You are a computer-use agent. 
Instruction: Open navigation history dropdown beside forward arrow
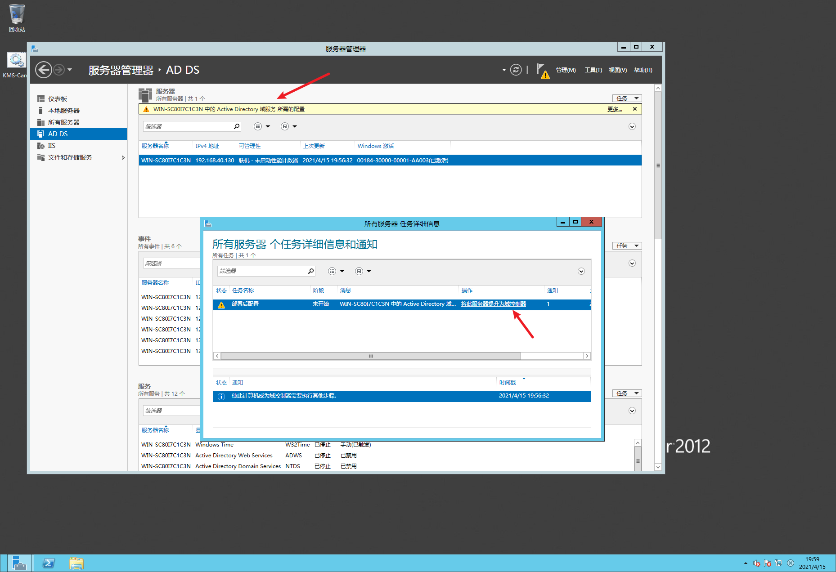point(70,70)
